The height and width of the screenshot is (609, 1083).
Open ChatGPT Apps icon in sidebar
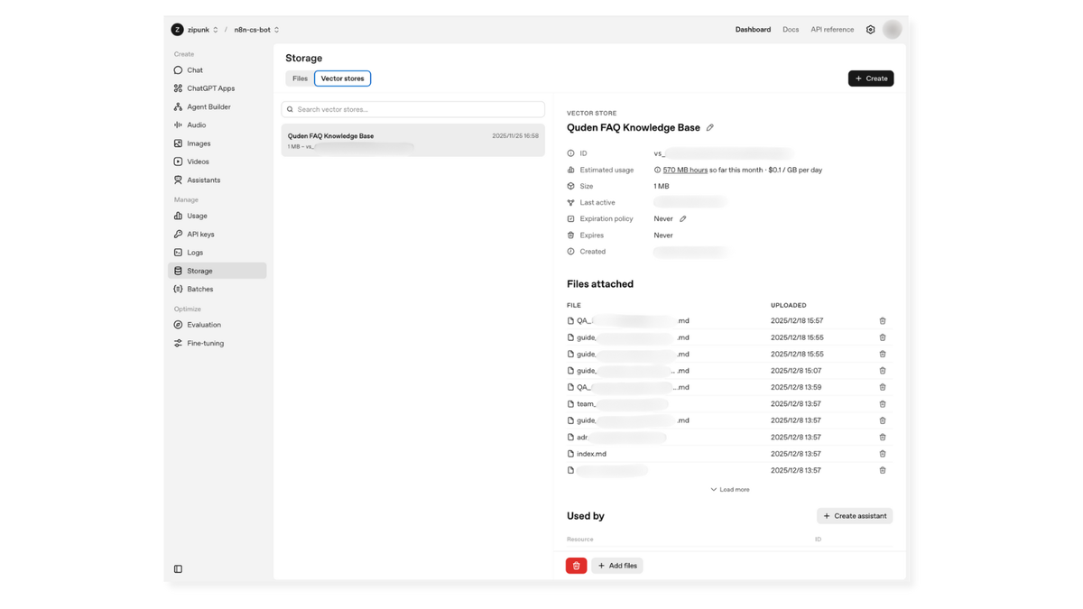[x=178, y=88]
